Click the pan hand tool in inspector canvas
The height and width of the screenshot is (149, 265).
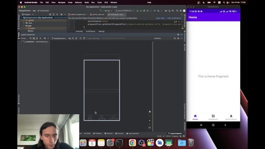click(149, 112)
